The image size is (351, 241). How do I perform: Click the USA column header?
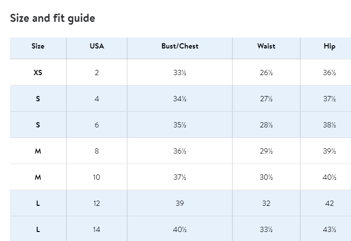pos(97,46)
